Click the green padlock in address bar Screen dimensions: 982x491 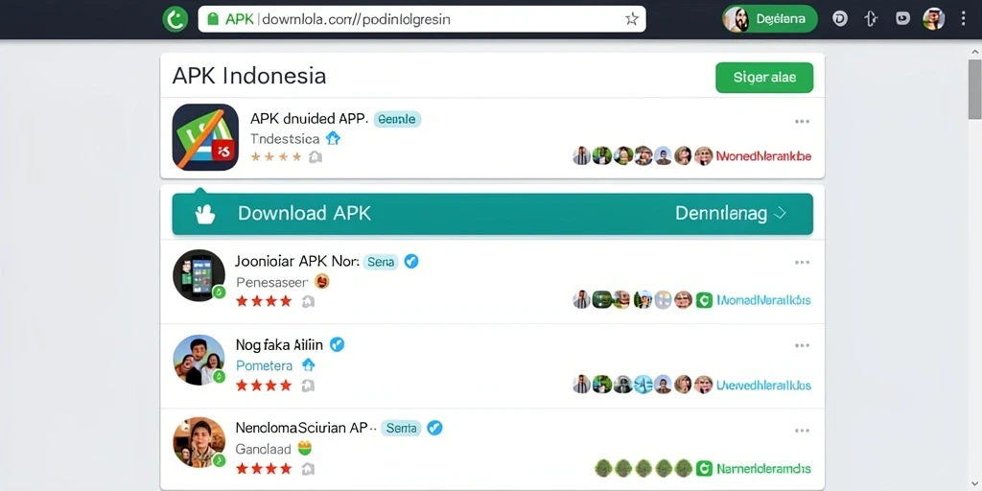pyautogui.click(x=213, y=19)
